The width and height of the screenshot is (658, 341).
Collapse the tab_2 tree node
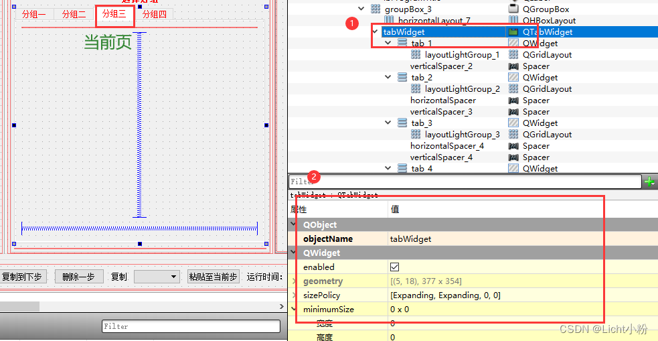[389, 77]
